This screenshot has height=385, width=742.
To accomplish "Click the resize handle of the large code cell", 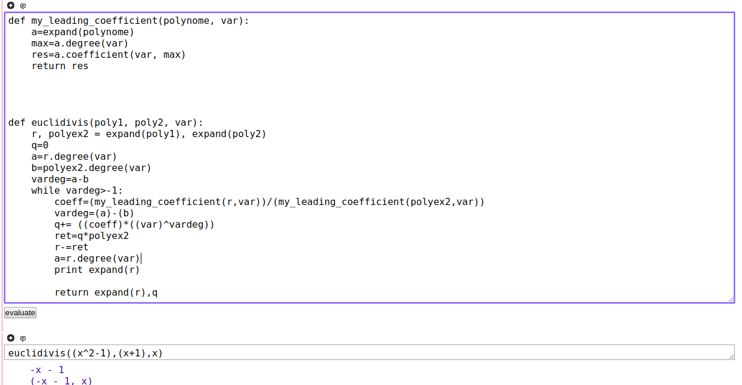I will pyautogui.click(x=731, y=299).
